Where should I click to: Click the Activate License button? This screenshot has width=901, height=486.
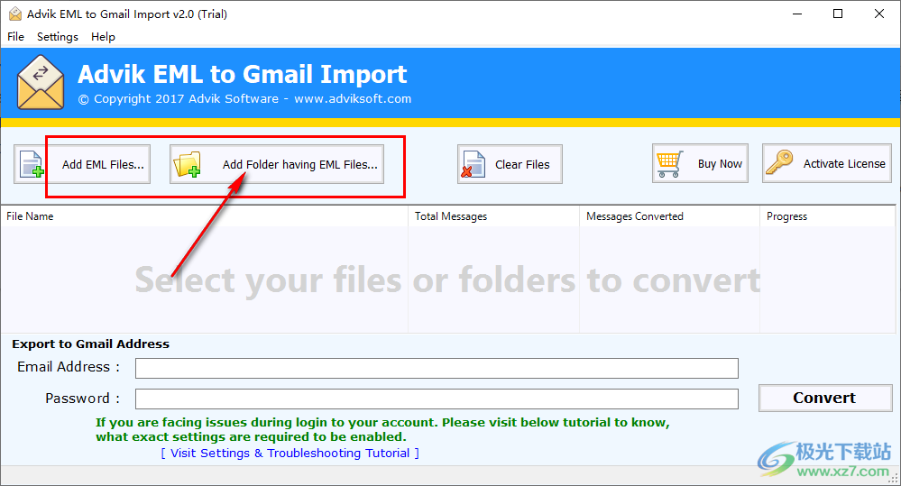click(827, 164)
